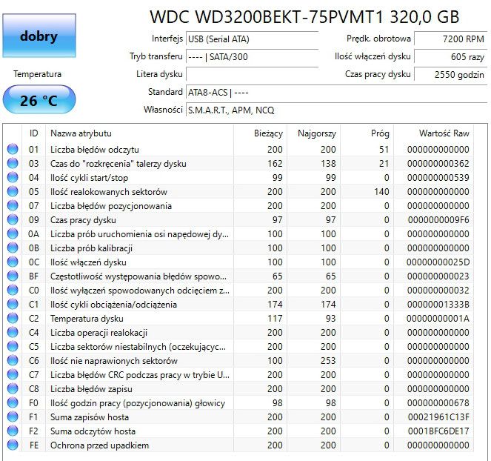The height and width of the screenshot is (461, 491).
Task: Click the status orb for attribute FE
Action: pyautogui.click(x=13, y=445)
